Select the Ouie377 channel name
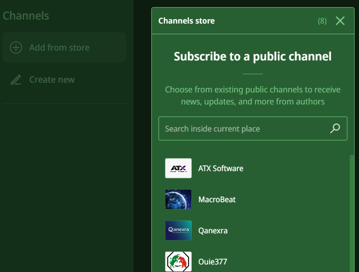 tap(213, 262)
